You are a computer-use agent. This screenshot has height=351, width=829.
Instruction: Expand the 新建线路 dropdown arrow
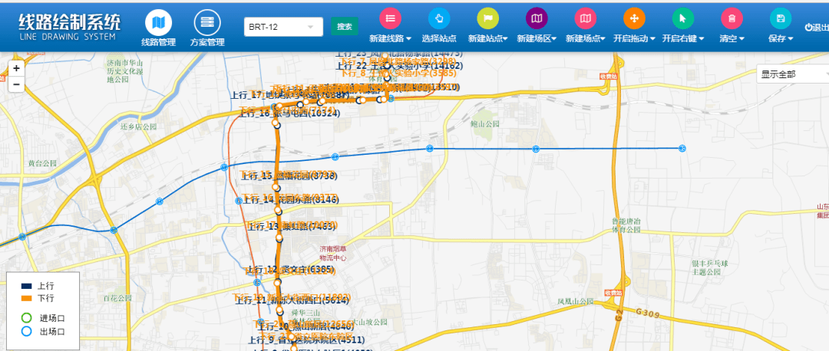coord(409,39)
